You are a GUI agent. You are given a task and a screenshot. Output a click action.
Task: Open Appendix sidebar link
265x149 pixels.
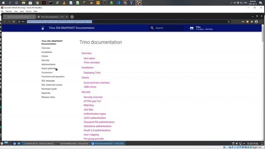[x=46, y=93]
